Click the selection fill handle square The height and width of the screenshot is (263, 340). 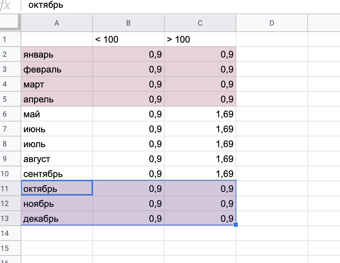tap(236, 225)
